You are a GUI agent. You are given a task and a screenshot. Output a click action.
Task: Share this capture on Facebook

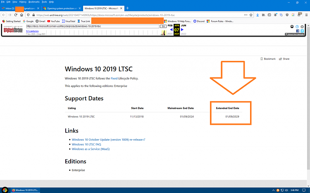click(x=298, y=31)
